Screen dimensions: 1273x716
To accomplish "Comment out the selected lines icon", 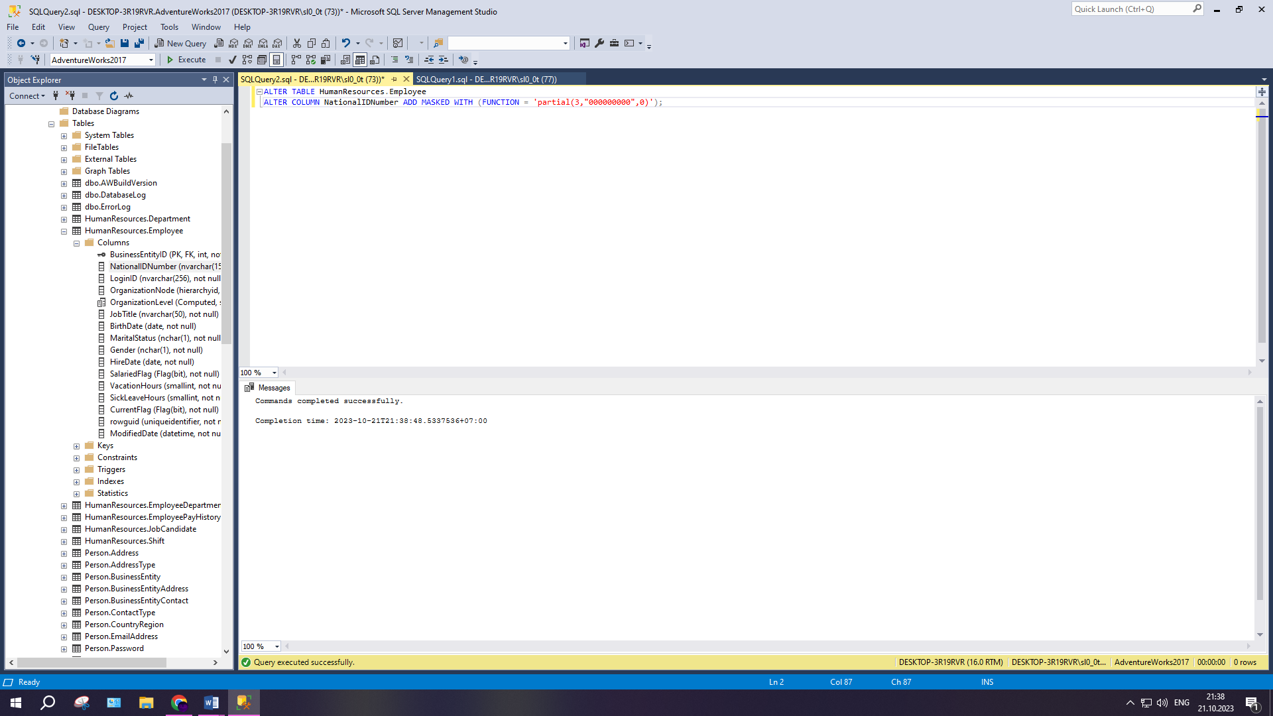I will click(x=394, y=60).
